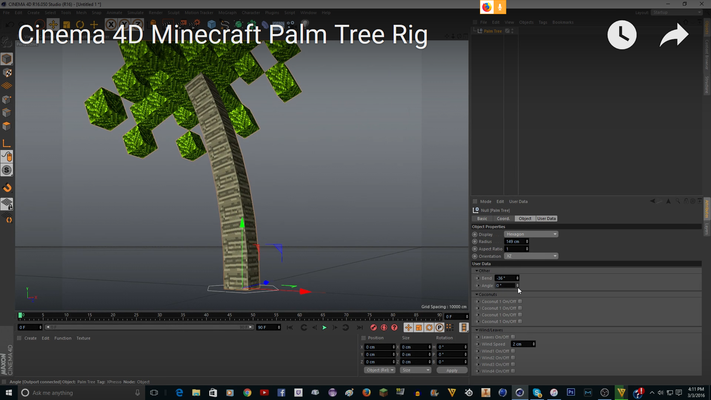Collapse the Other user data group

[x=477, y=271]
